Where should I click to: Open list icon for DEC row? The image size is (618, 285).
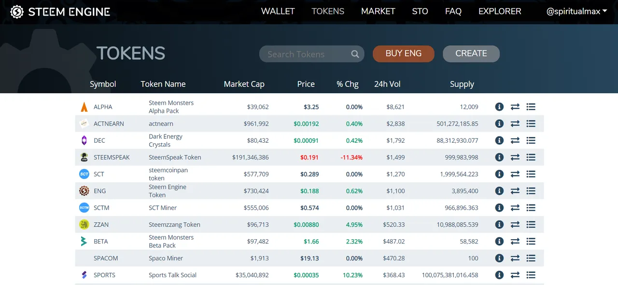(x=531, y=141)
